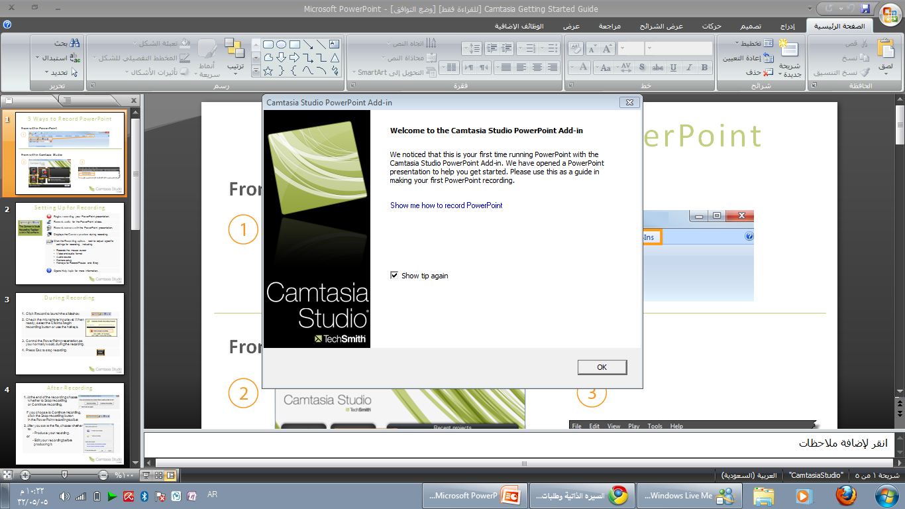
Task: Click the Save icon in the Quick Access Toolbar
Action: [865, 9]
